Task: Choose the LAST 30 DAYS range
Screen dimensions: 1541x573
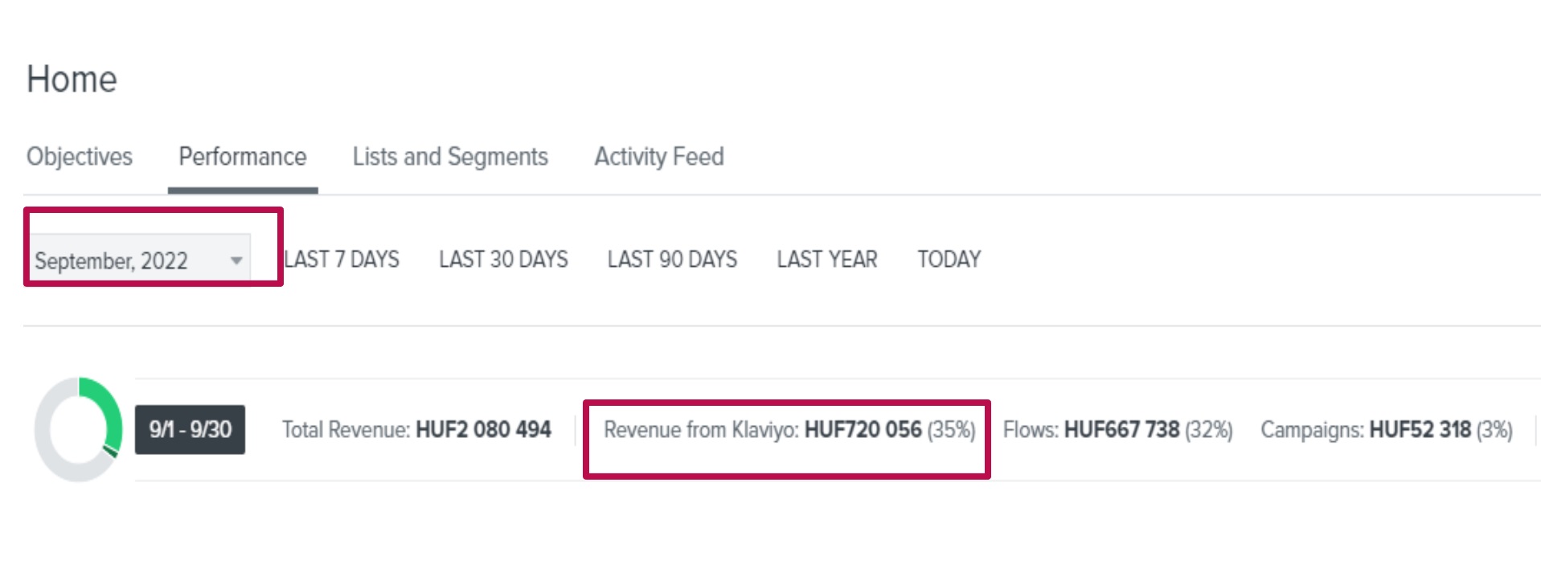Action: [503, 260]
